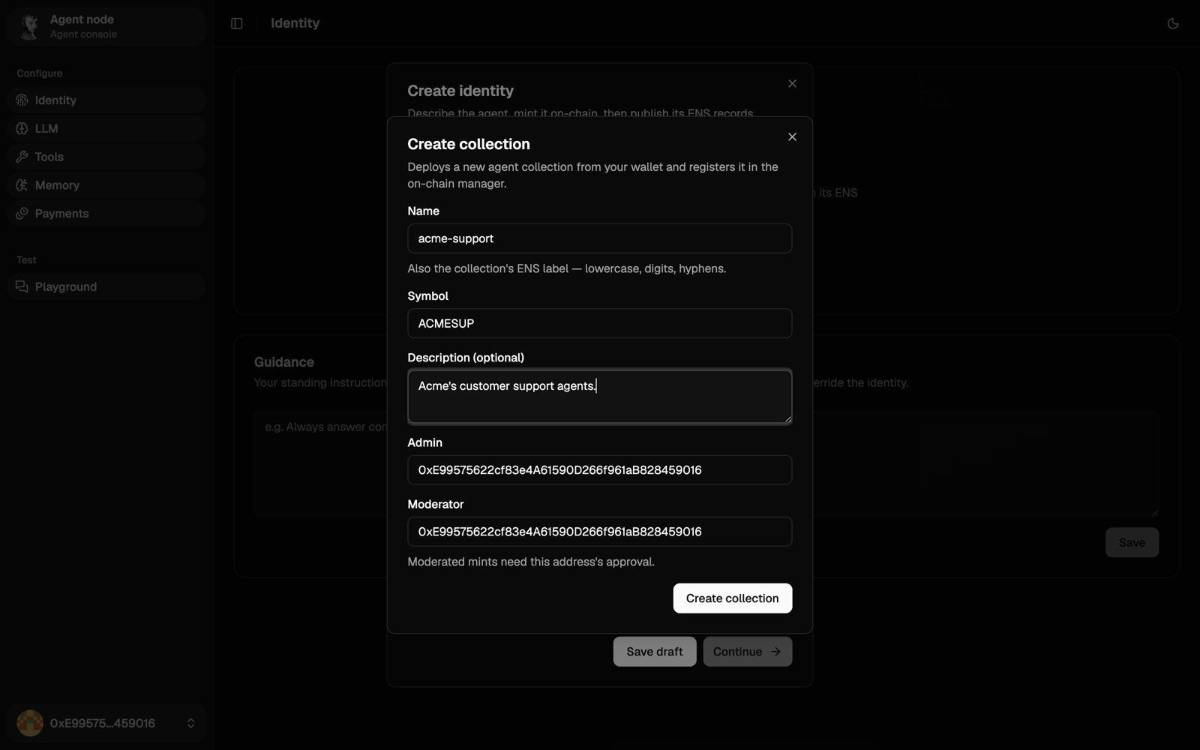The height and width of the screenshot is (750, 1200).
Task: Toggle dark mode moon icon
Action: coord(1173,23)
